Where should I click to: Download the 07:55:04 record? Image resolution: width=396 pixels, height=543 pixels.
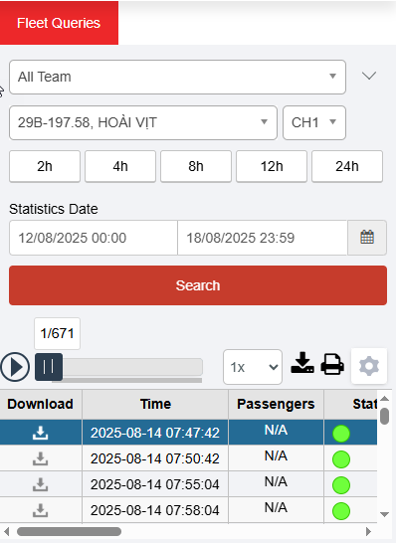pyautogui.click(x=40, y=484)
